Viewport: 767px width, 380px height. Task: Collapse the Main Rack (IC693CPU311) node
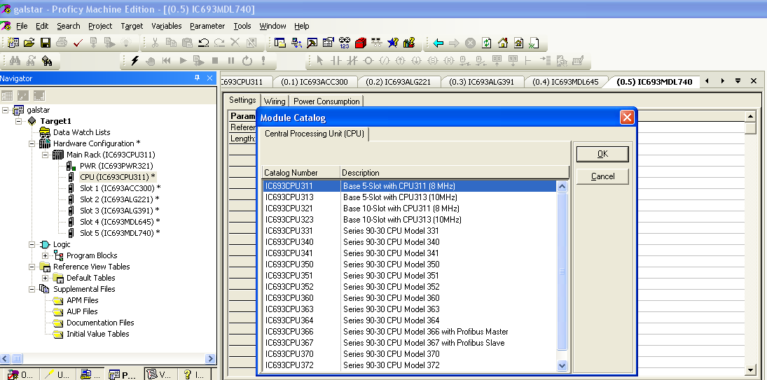[x=45, y=155]
